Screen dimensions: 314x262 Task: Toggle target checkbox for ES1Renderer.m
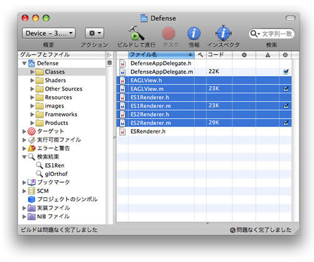coord(286,106)
